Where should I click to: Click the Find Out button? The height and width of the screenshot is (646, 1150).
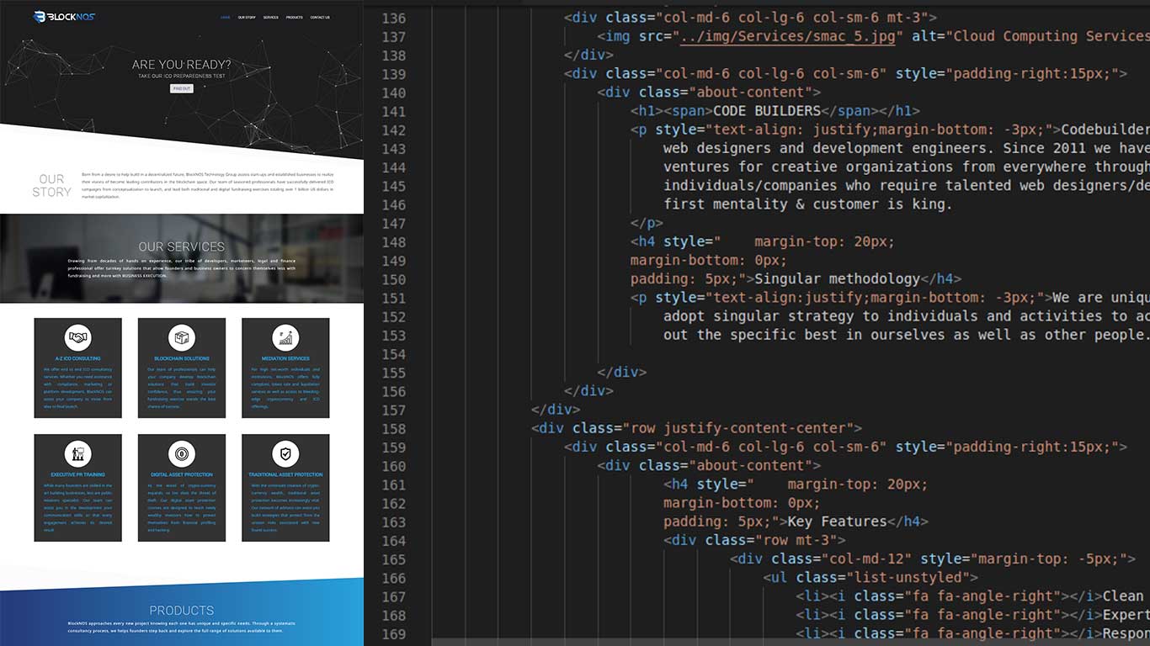(181, 88)
